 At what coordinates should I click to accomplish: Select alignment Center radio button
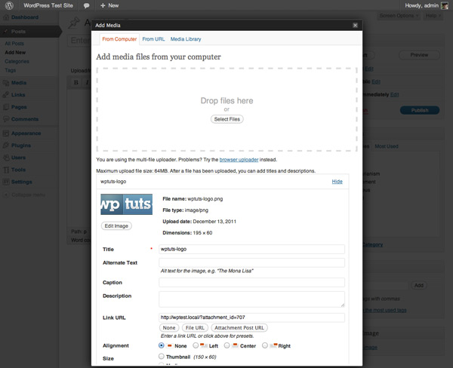[x=226, y=345]
